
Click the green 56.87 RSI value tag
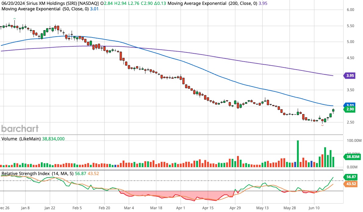point(350,177)
